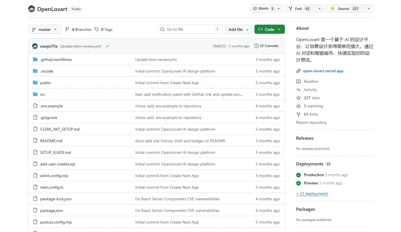
Task: Click Report repository
Action: 311,123
